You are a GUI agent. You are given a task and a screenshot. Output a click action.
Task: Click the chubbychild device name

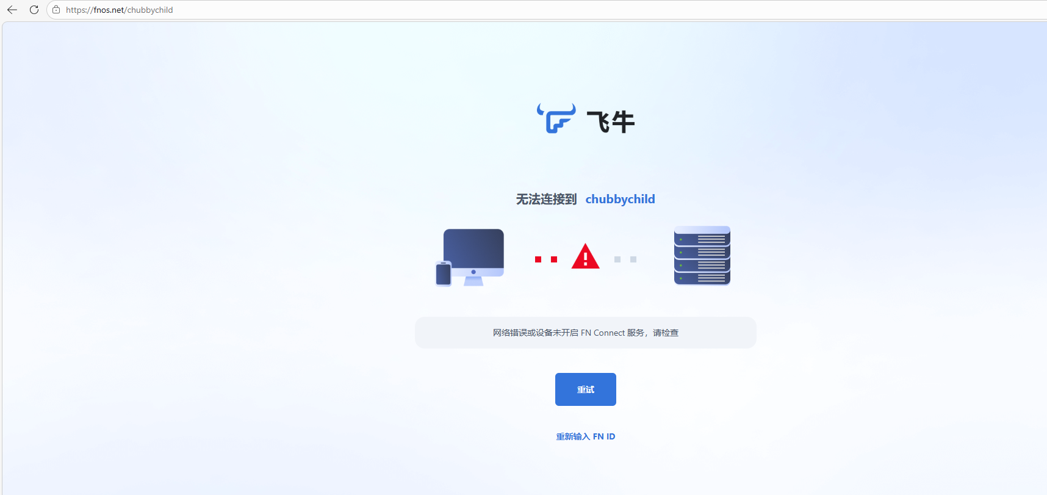click(620, 199)
